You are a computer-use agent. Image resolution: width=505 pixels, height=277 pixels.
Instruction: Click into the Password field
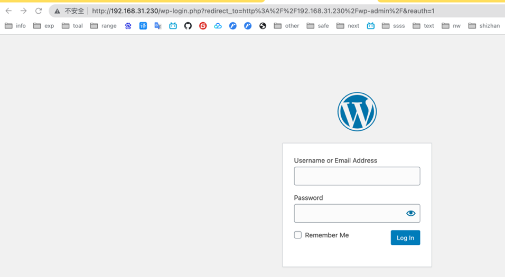(349, 213)
